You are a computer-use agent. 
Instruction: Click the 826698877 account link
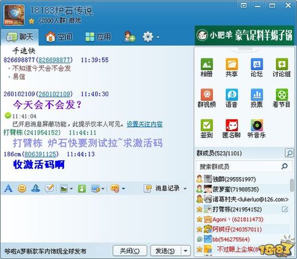(55, 60)
